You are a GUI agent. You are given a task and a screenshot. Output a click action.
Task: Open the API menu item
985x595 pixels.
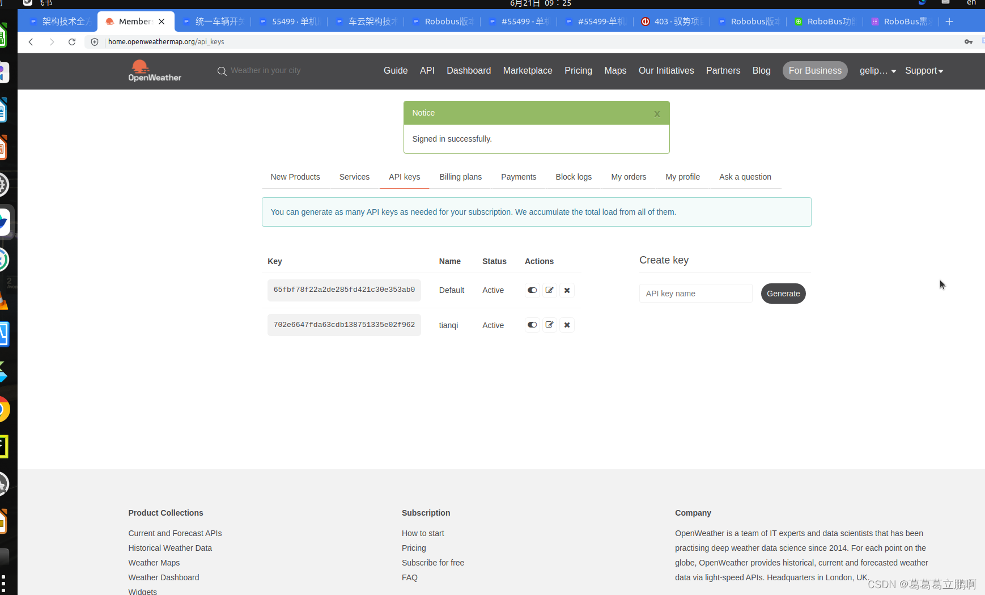pyautogui.click(x=427, y=71)
